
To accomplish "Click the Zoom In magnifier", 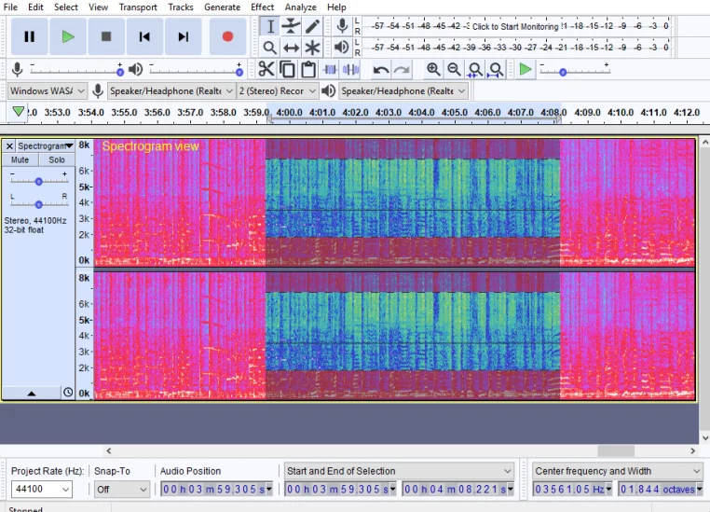I will (433, 69).
